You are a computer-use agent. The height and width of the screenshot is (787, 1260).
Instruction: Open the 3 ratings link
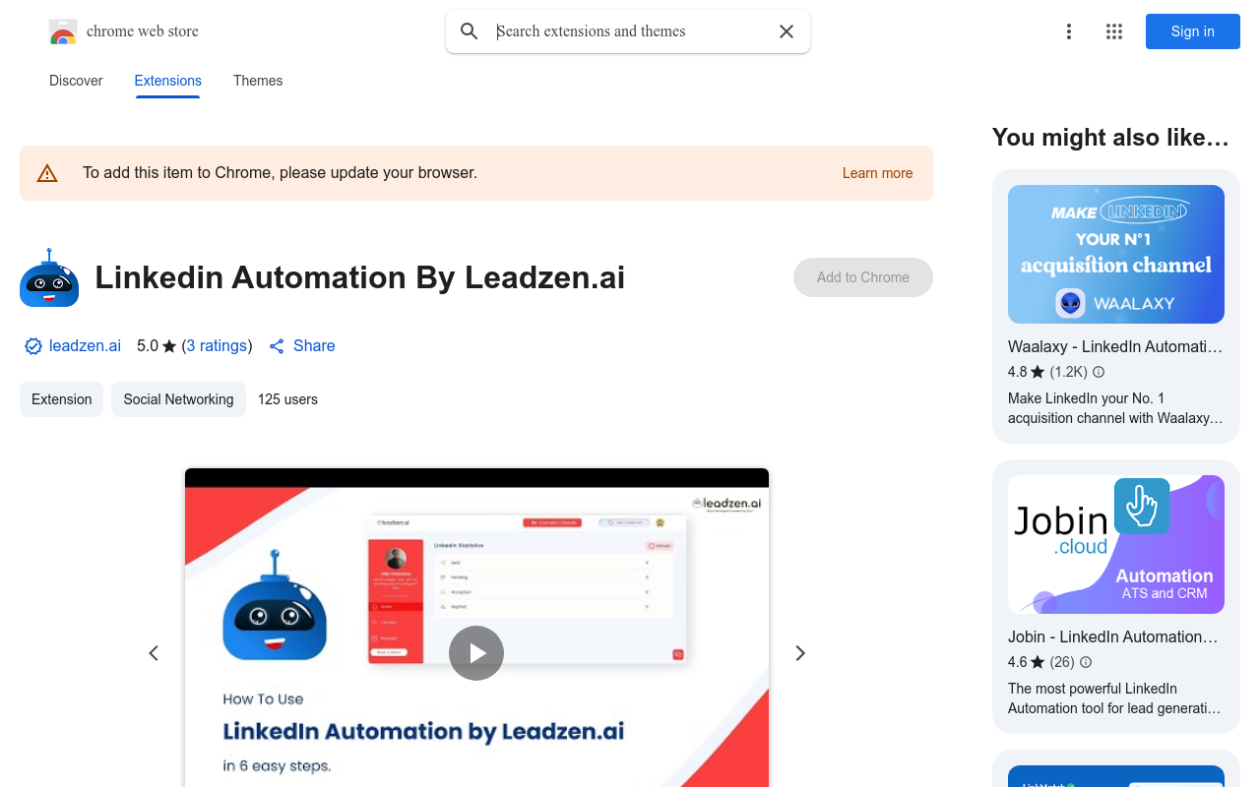pos(217,346)
